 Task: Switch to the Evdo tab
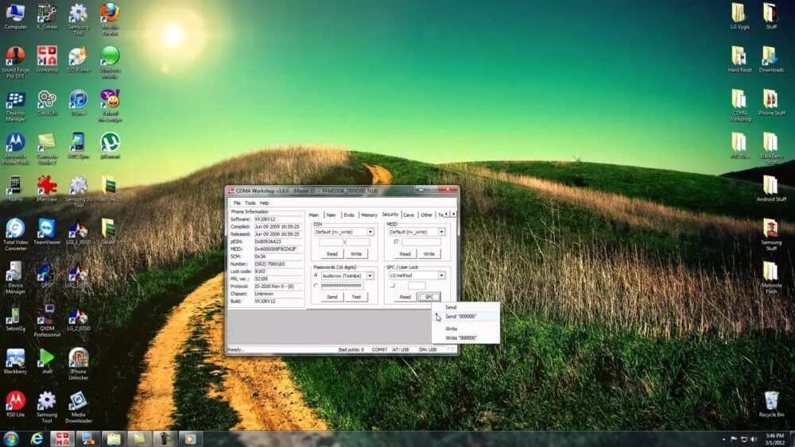pyautogui.click(x=349, y=215)
